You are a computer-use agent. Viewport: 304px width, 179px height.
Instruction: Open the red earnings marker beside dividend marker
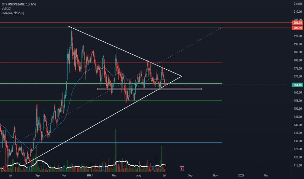pos(149,169)
